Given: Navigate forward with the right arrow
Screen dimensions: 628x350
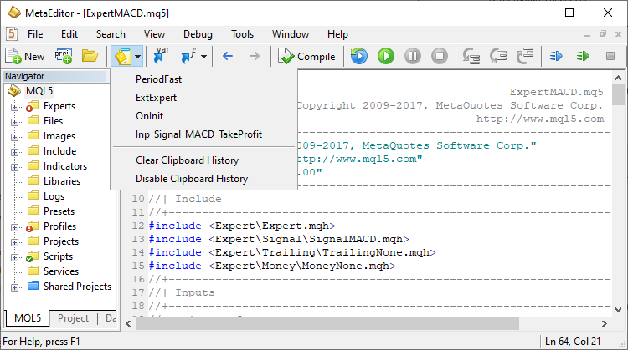Looking at the screenshot, I should point(255,56).
